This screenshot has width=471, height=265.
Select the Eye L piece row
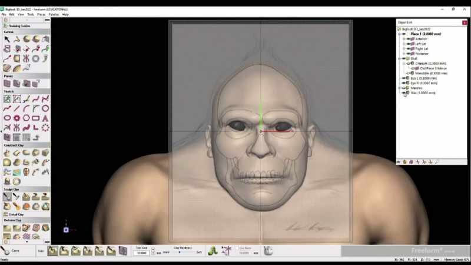(423, 78)
